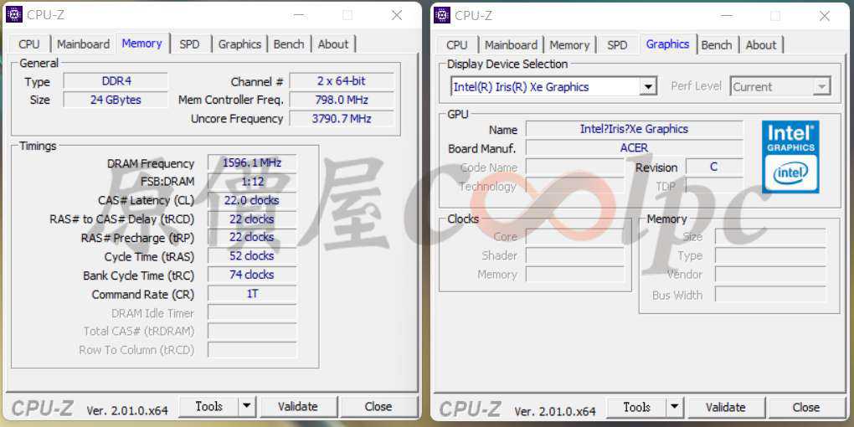854x427 pixels.
Task: Click the DDR4 memory type field
Action: click(x=116, y=81)
